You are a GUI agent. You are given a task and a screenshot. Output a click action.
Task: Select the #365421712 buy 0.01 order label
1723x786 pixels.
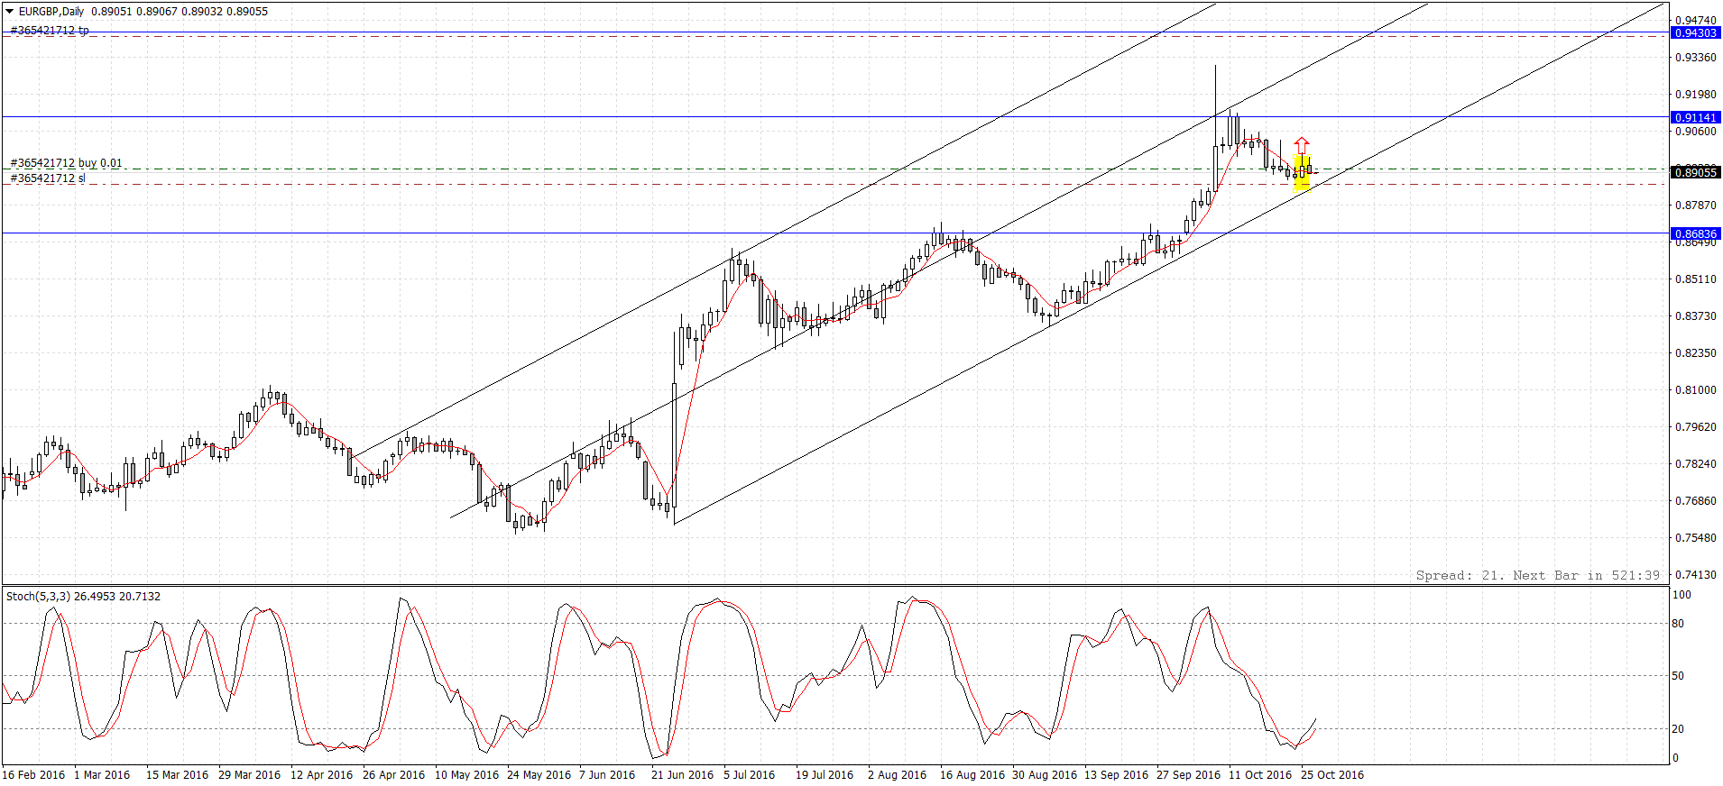click(x=66, y=163)
